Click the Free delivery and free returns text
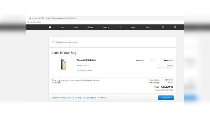The width and height of the screenshot is (210, 118). (x=67, y=42)
